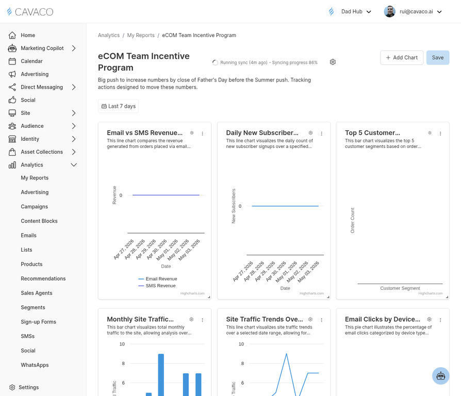Click the Audience people icon
Viewport: 461px width, 396px height.
click(x=12, y=126)
